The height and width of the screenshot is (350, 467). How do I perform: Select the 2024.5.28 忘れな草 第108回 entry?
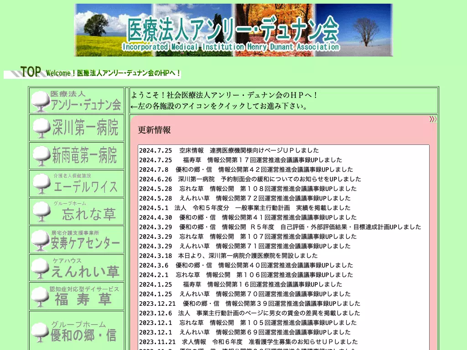click(x=248, y=189)
